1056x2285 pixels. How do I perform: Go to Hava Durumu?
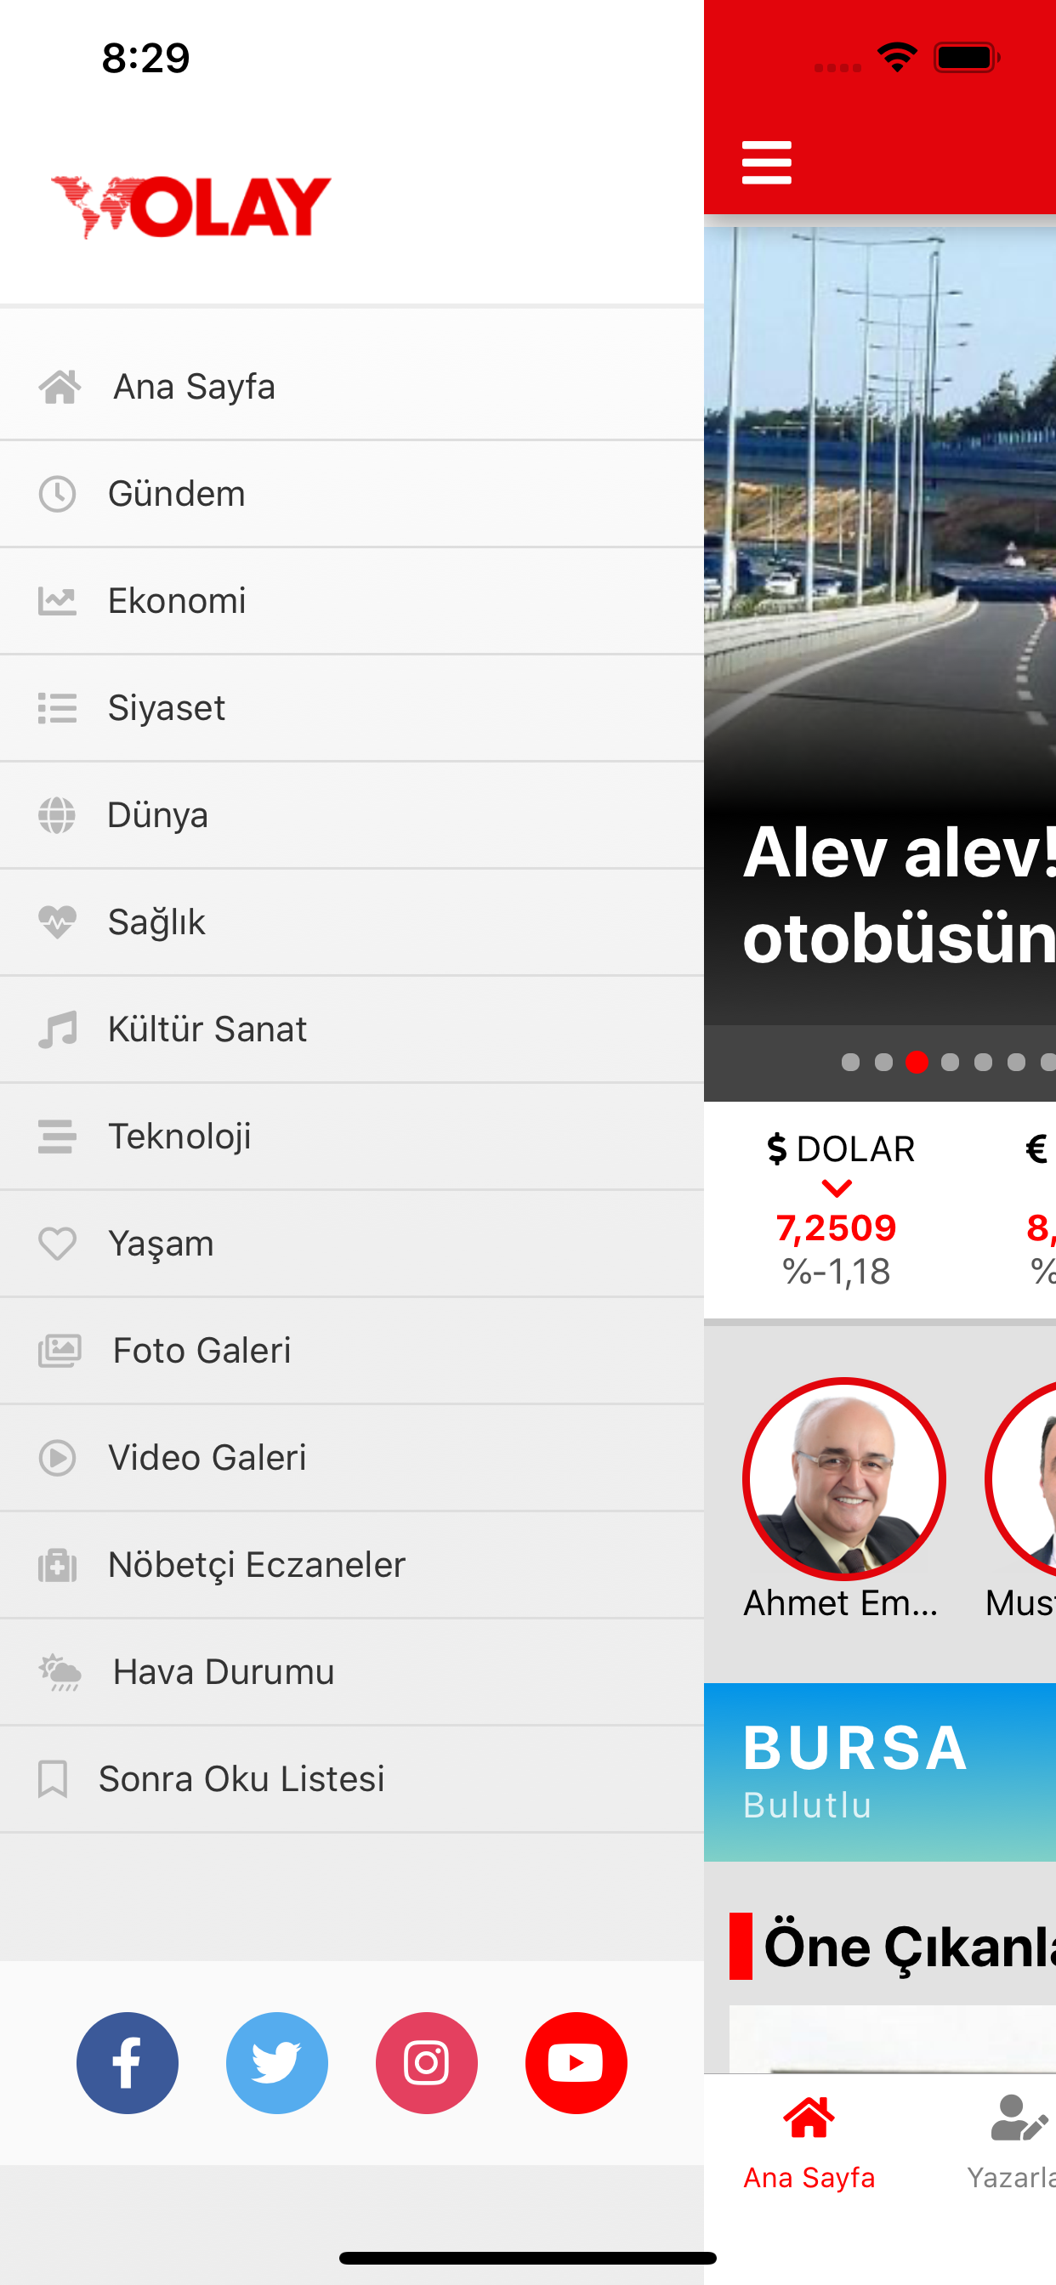352,1672
